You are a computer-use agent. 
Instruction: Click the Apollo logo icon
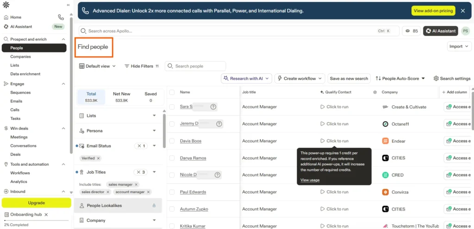[x=6, y=5]
